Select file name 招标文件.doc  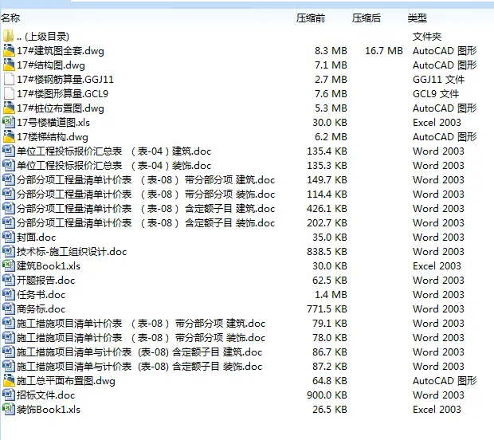[46, 395]
